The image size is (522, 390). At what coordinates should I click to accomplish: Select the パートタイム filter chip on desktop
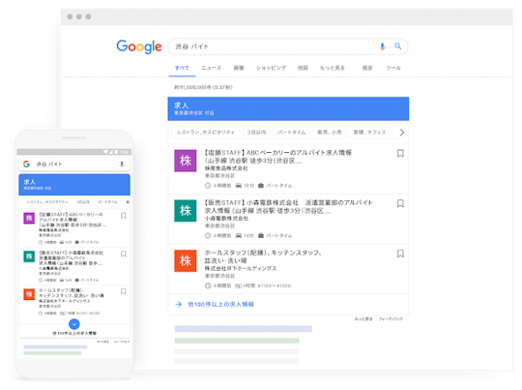coord(291,132)
